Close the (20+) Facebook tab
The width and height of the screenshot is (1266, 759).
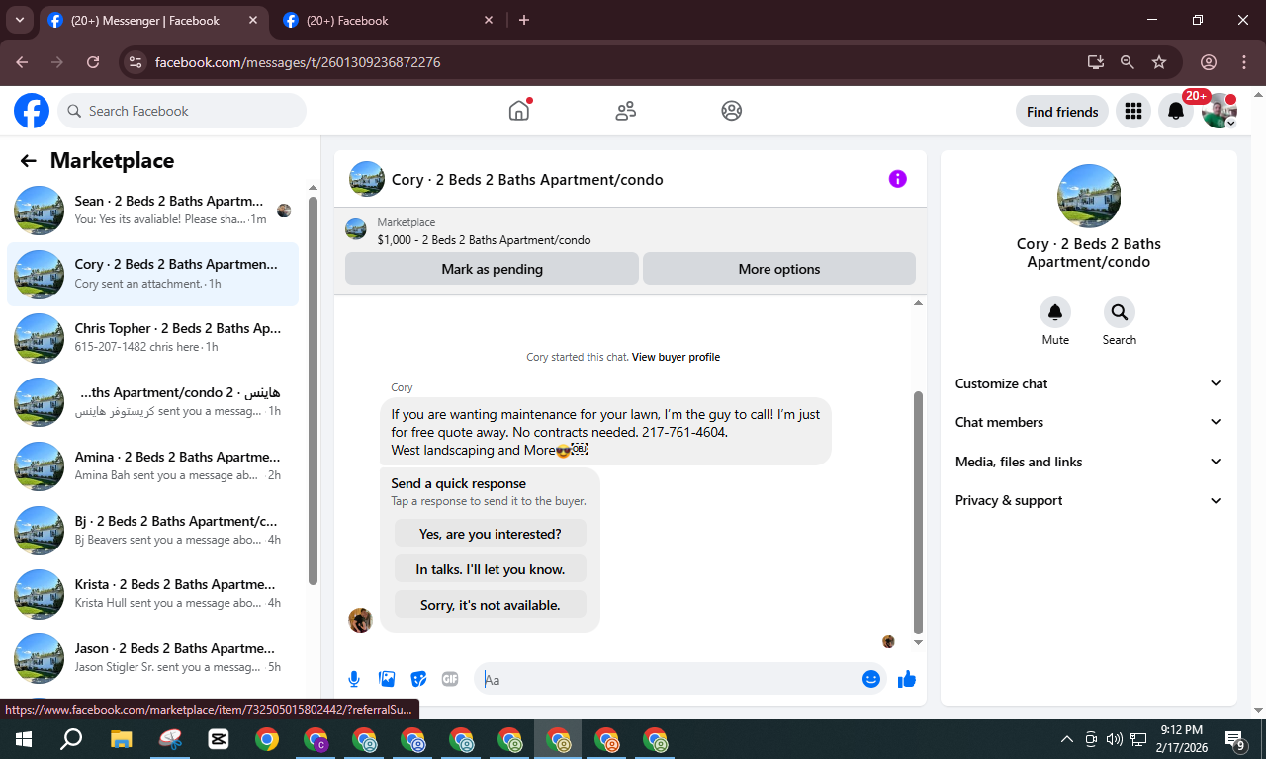pos(488,20)
